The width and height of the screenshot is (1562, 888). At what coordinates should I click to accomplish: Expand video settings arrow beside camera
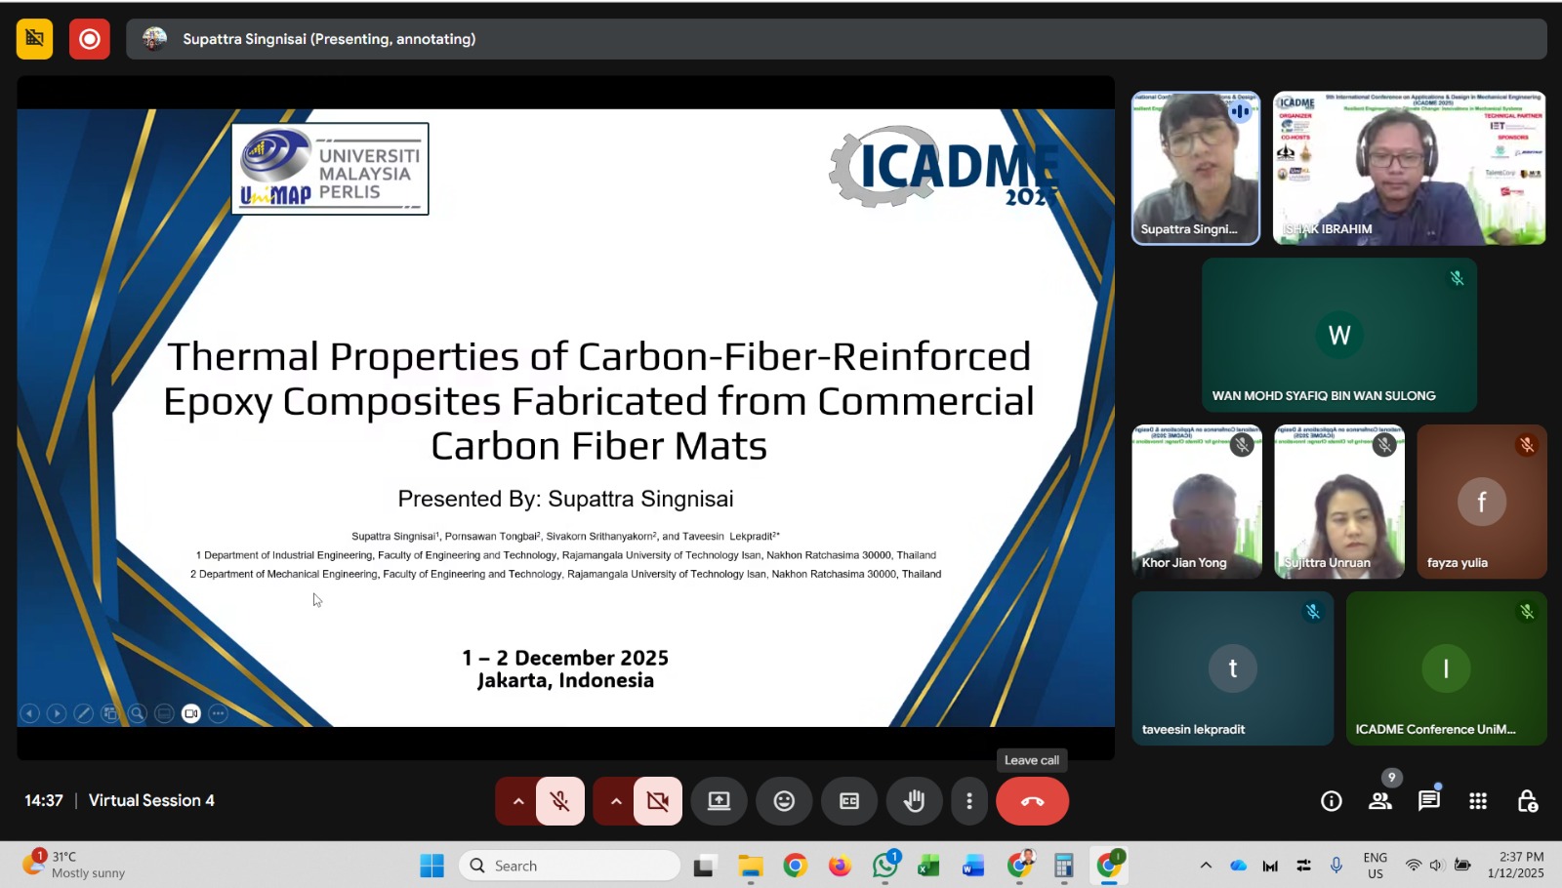pos(615,801)
